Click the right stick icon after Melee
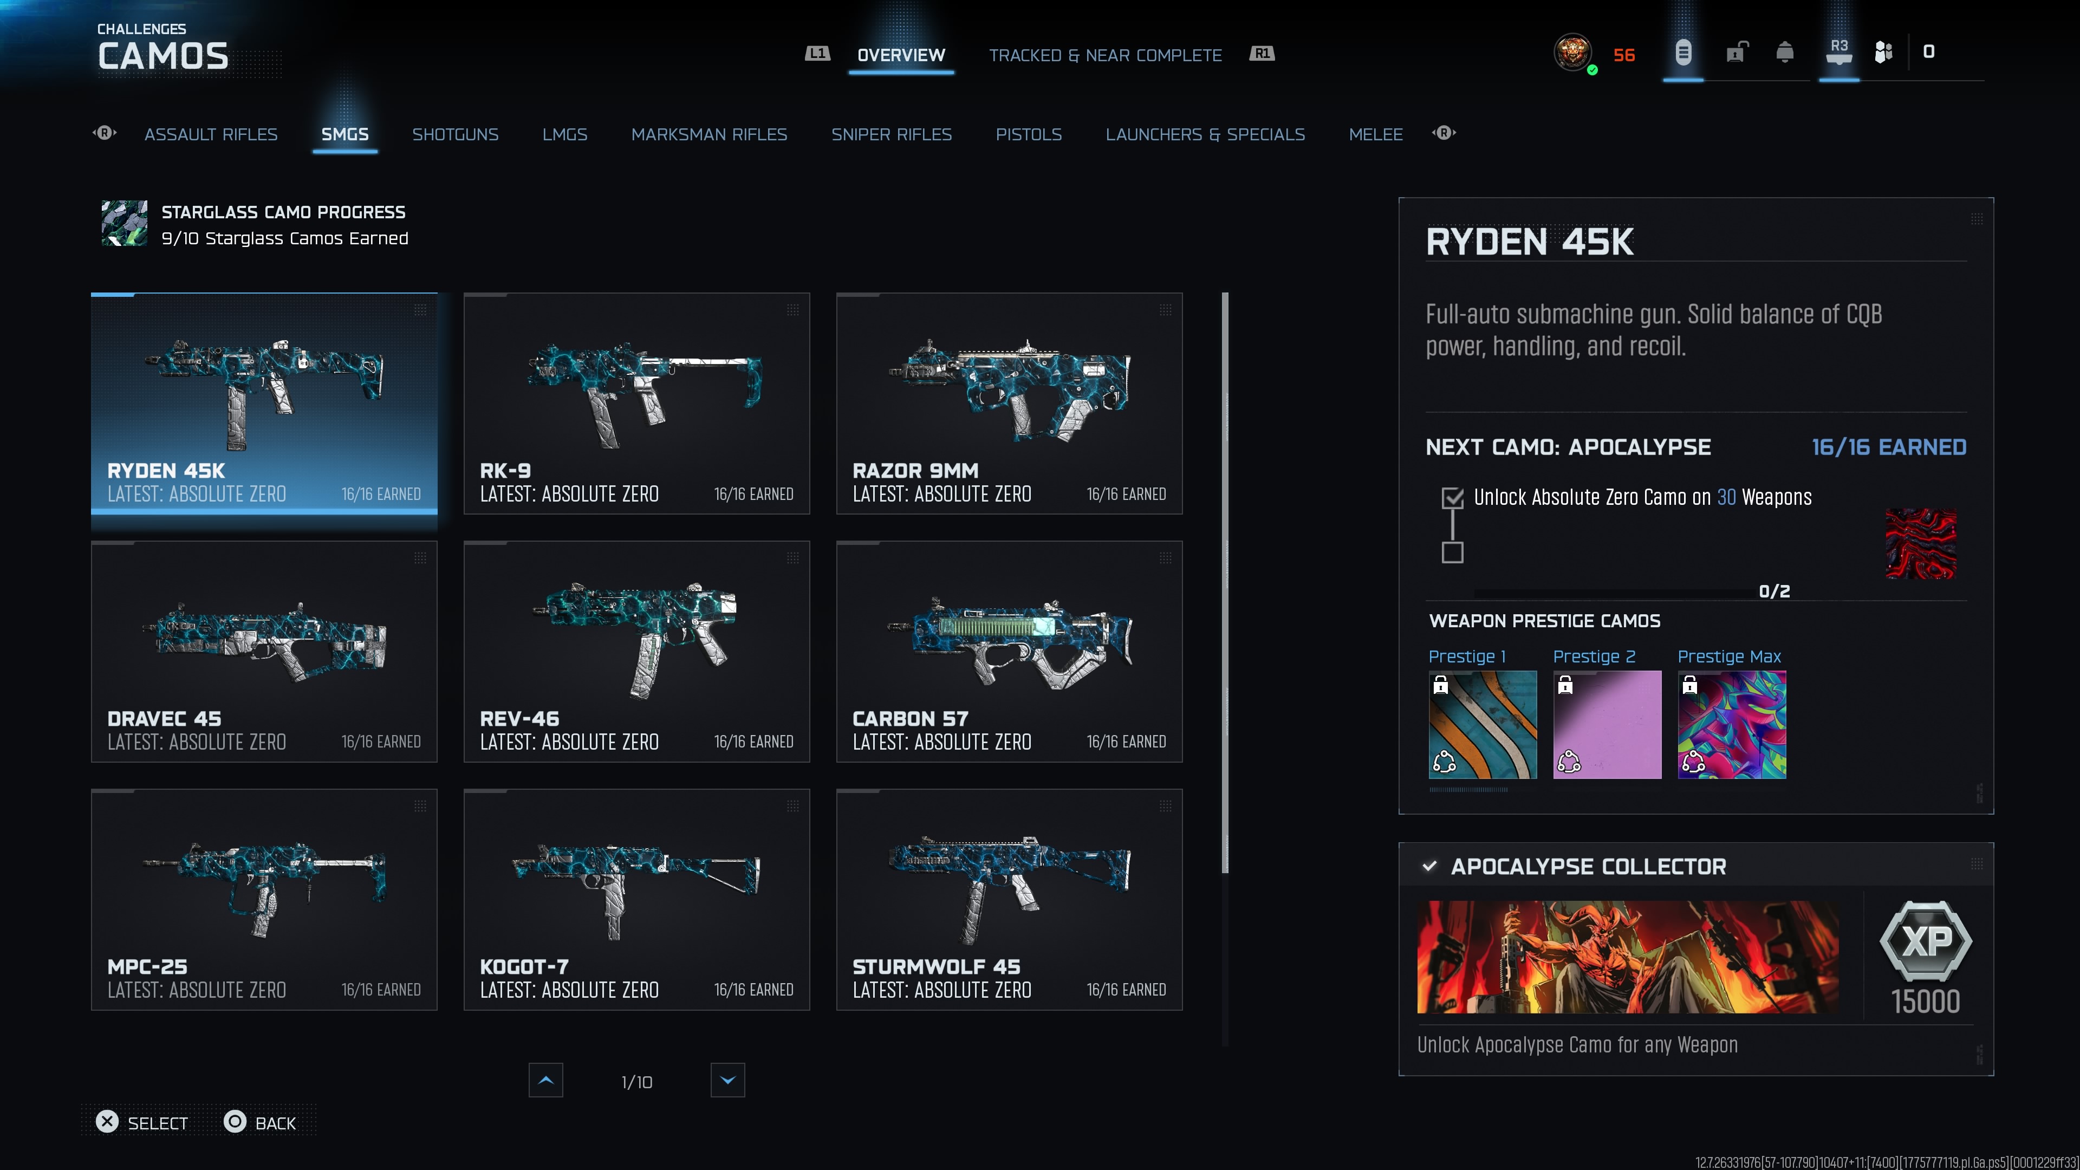 [x=1444, y=133]
